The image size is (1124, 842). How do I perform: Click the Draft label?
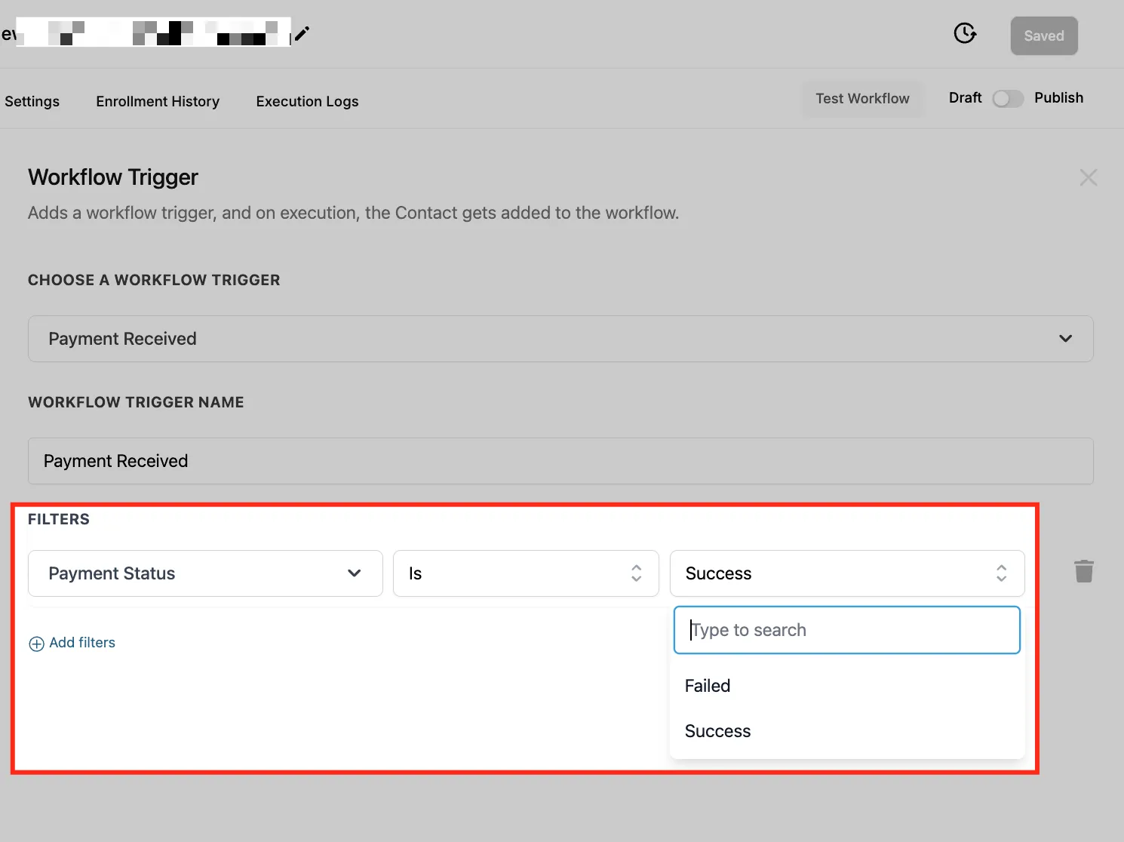(965, 98)
